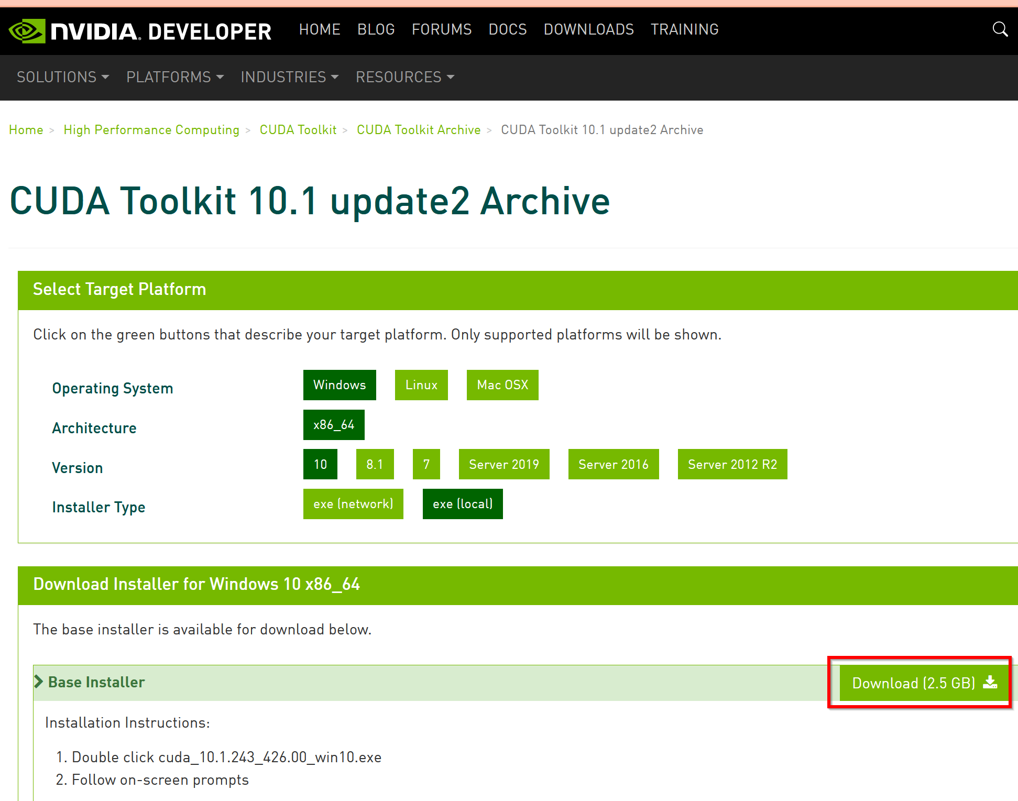Click the current-page breadcrumb CUDA Toolkit 10.1 update2 Archive
Image resolution: width=1018 pixels, height=801 pixels.
pos(602,130)
